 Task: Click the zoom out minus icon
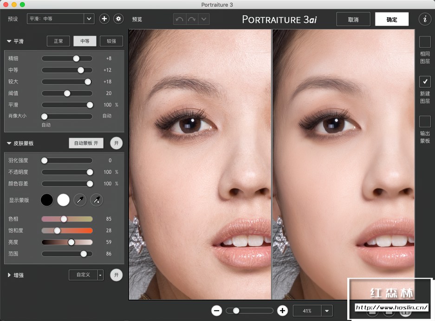tap(216, 311)
